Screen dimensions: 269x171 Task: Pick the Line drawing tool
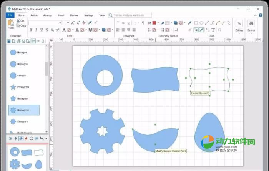pos(207,23)
